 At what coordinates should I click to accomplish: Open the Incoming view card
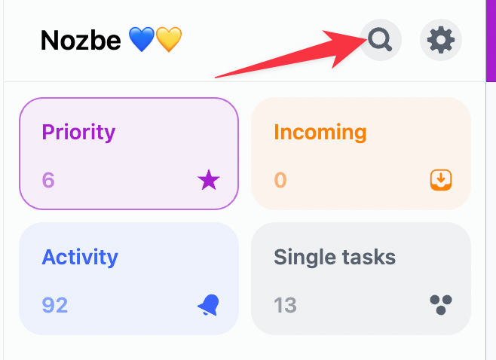point(361,154)
